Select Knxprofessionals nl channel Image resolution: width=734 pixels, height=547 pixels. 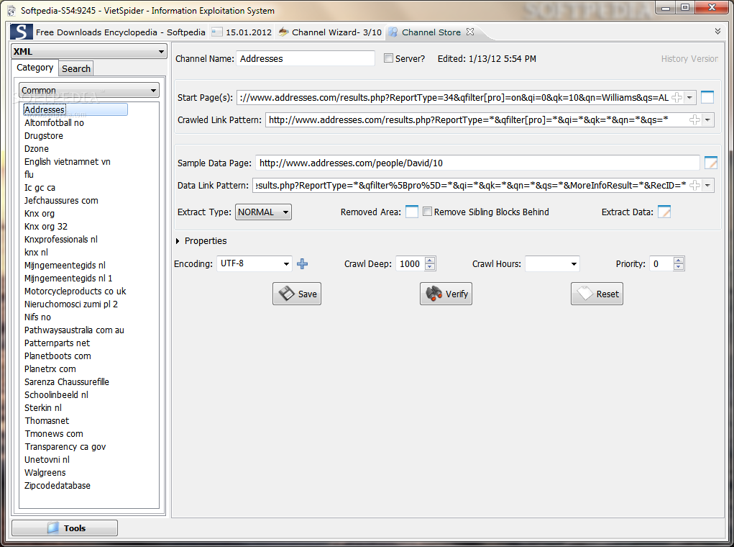pos(61,240)
